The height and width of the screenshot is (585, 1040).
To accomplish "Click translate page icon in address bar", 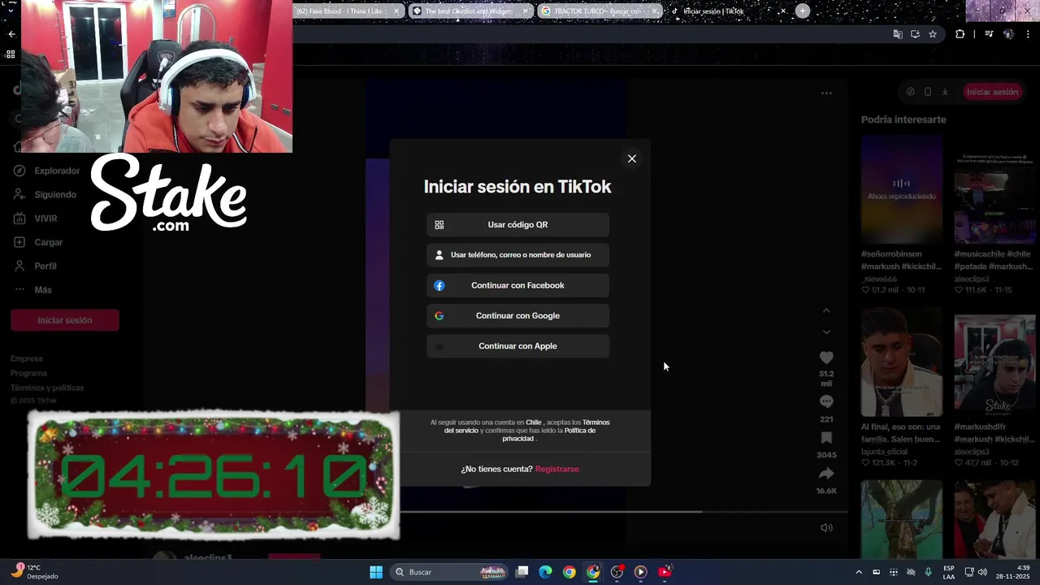I will [898, 34].
